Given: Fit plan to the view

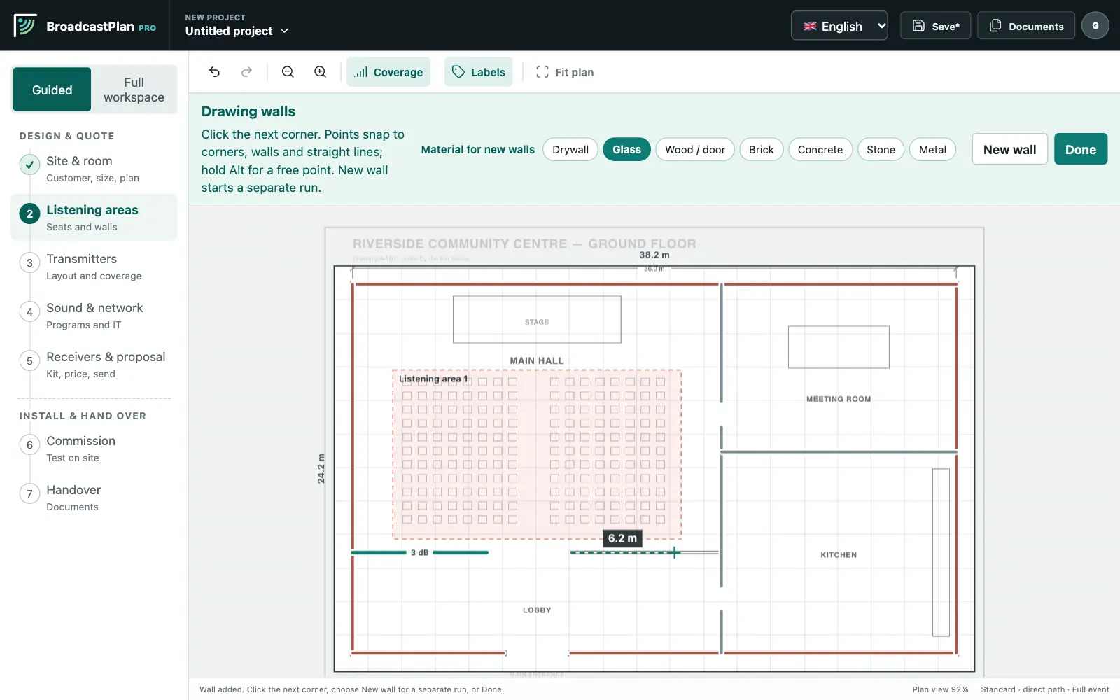Looking at the screenshot, I should click(x=565, y=72).
